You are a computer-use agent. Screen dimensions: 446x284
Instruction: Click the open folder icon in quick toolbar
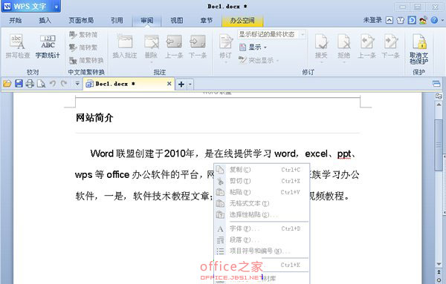[7, 84]
